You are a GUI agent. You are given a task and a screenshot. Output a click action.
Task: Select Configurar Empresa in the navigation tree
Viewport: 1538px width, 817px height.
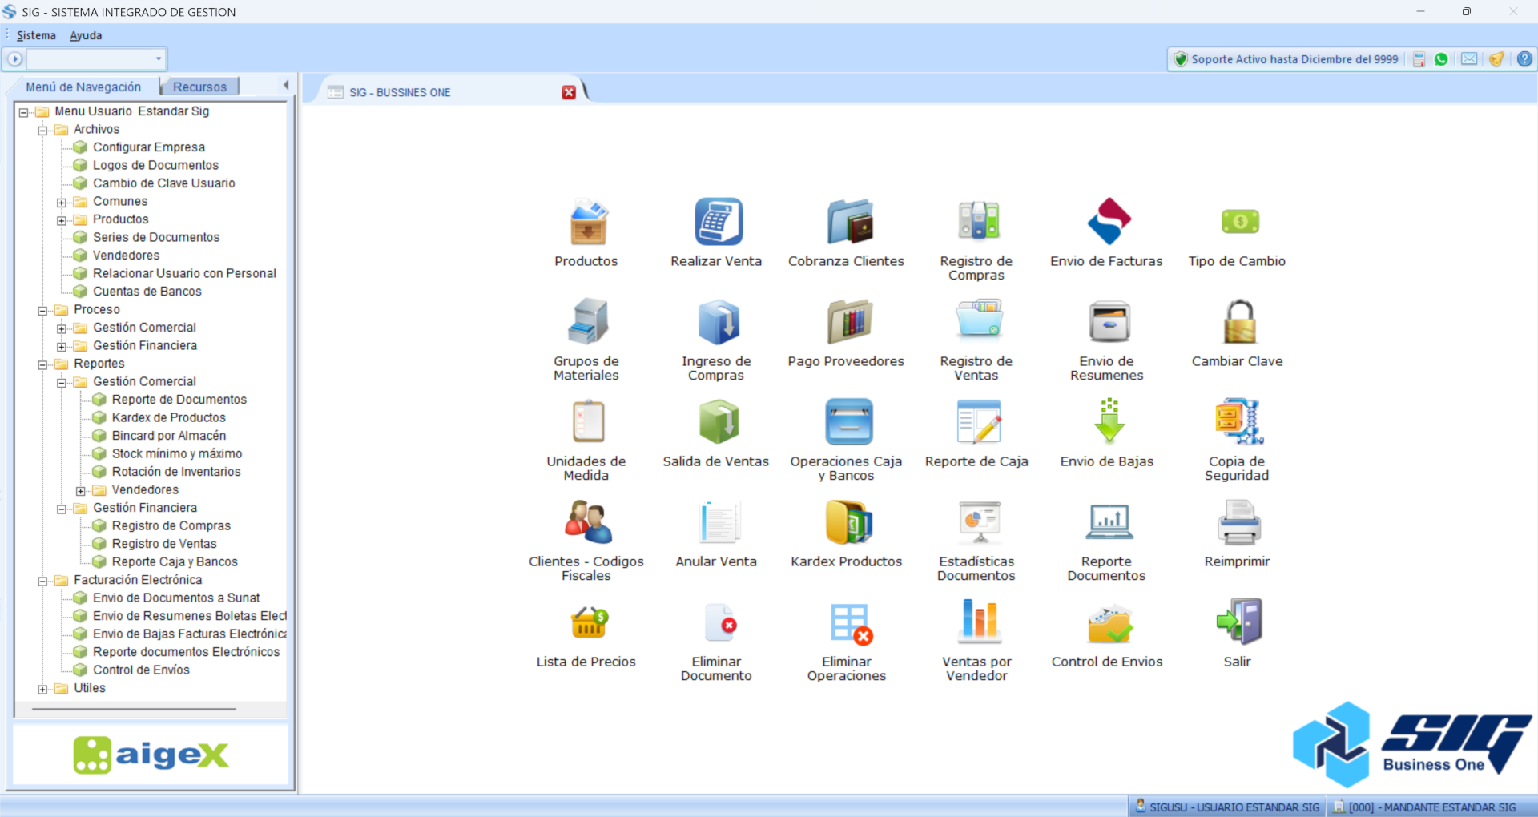click(149, 147)
